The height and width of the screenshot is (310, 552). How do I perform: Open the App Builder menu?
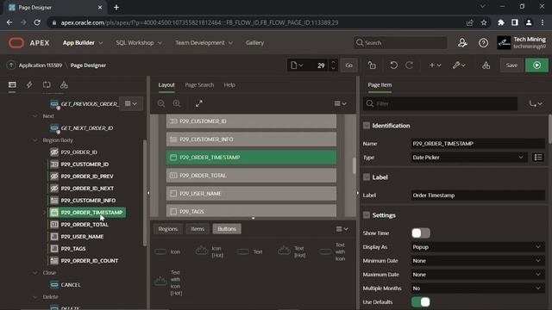pos(83,43)
